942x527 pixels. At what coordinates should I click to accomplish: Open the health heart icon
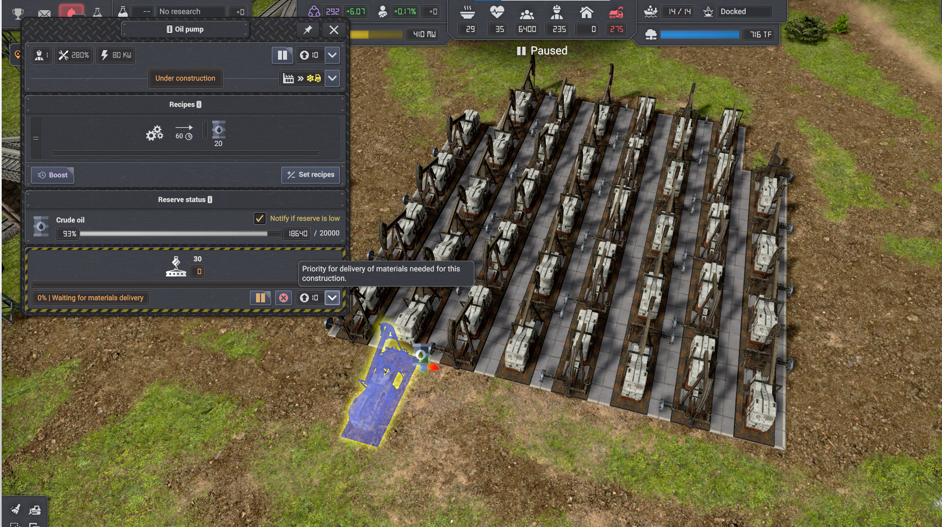(x=497, y=12)
